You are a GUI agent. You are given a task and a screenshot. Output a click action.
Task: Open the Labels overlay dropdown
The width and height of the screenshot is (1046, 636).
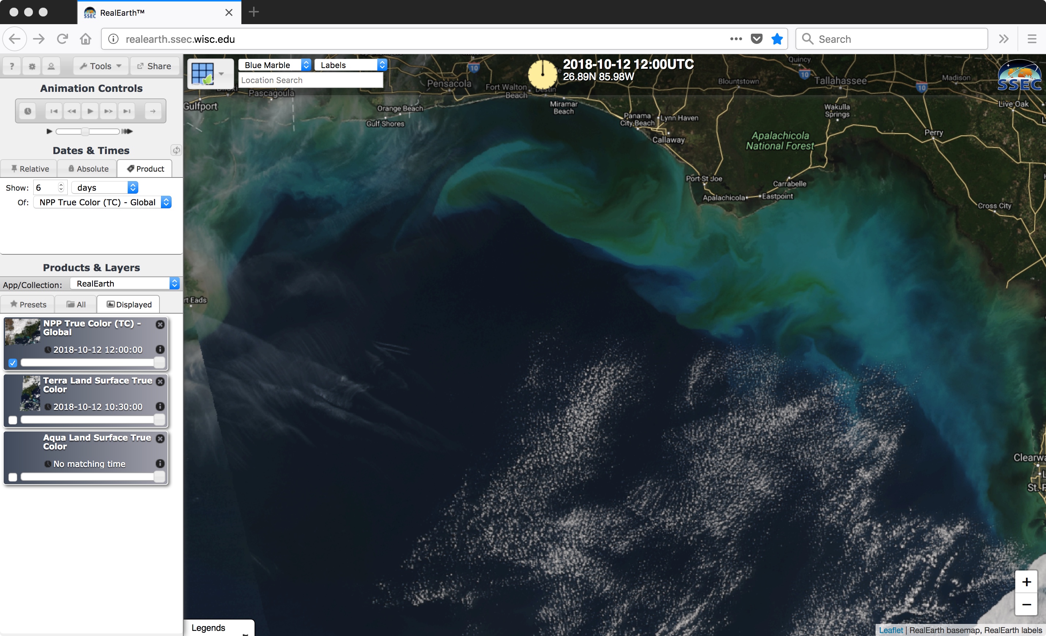pyautogui.click(x=351, y=65)
